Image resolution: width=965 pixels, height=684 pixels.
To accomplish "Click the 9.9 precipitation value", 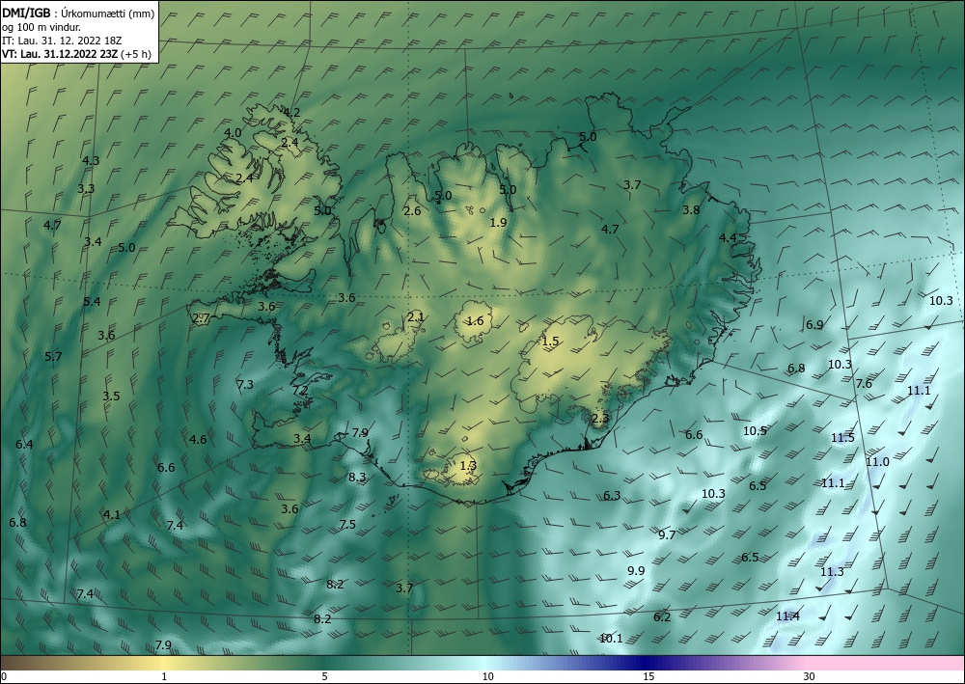I will (x=636, y=571).
